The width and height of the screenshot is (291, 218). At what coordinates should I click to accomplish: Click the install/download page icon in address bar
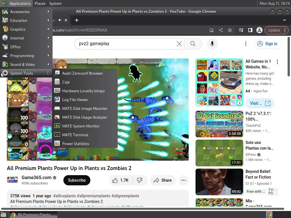(211, 30)
